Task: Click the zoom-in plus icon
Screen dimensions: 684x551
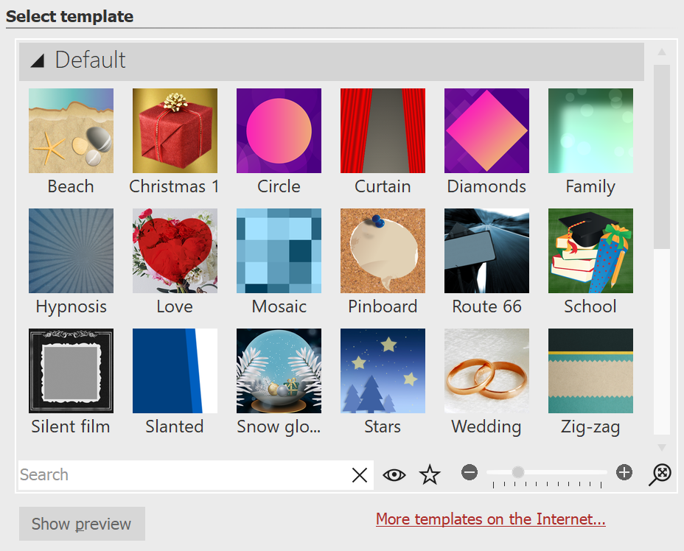Action: [x=624, y=472]
